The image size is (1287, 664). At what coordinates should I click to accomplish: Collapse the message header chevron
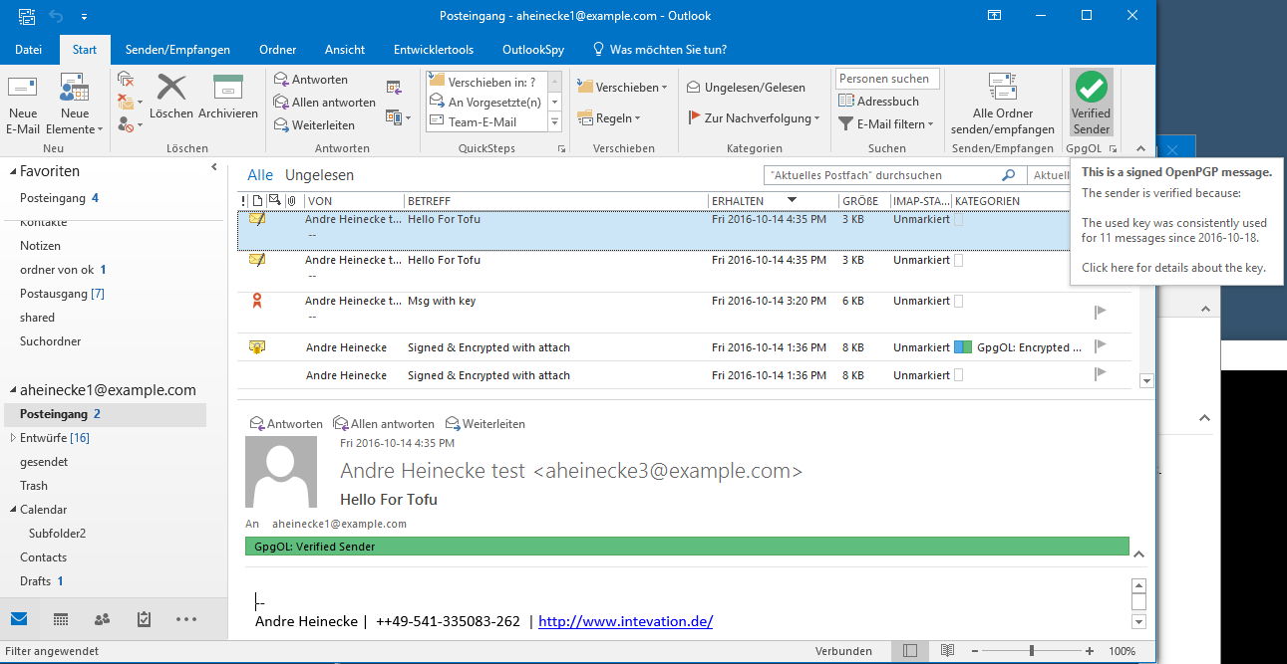[1139, 554]
